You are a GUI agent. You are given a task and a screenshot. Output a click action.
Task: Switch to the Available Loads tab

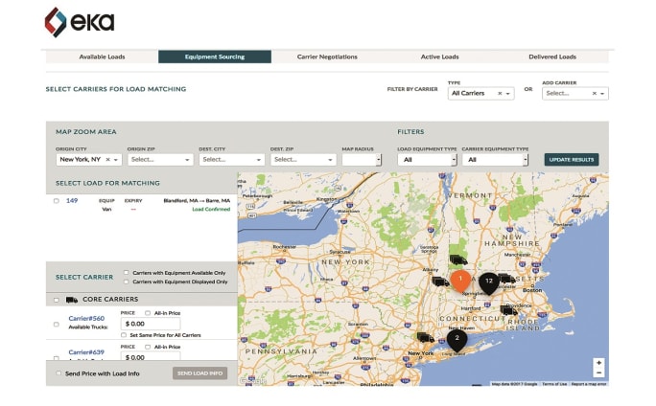click(102, 56)
